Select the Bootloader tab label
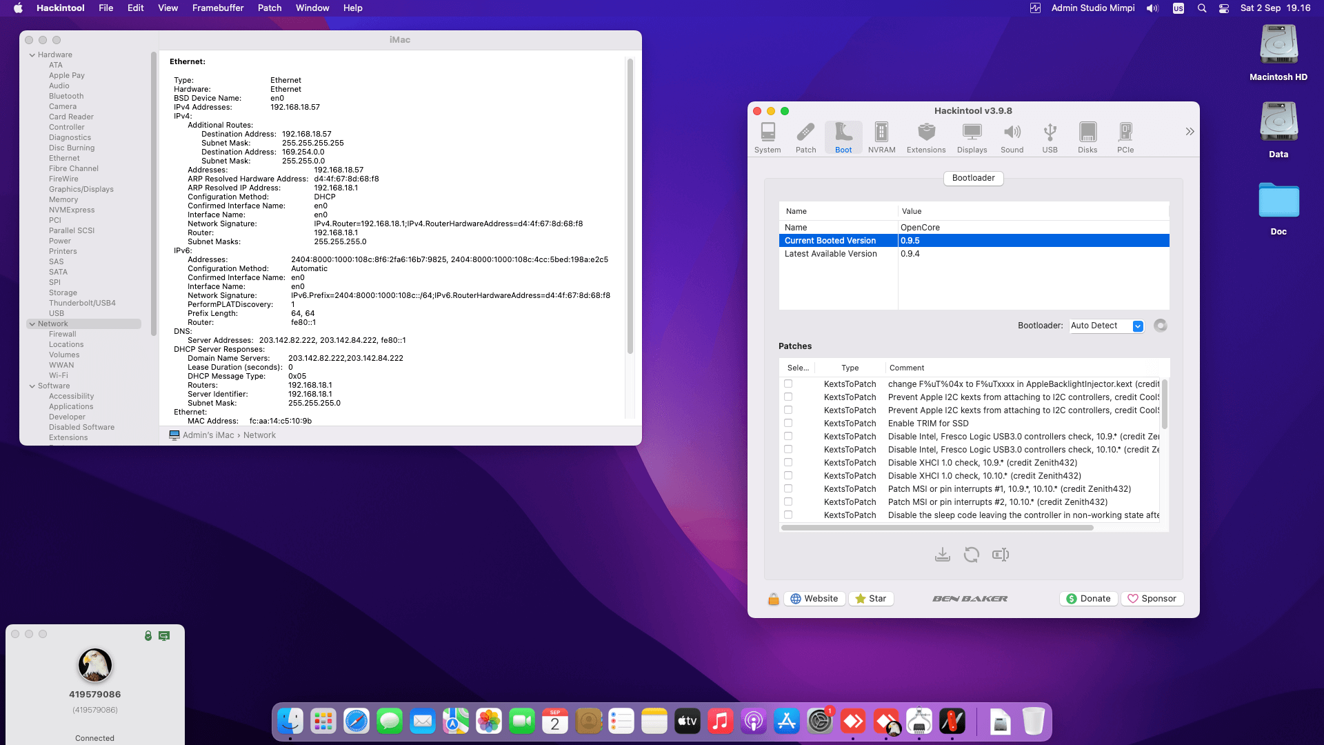Viewport: 1324px width, 745px height. [x=973, y=178]
